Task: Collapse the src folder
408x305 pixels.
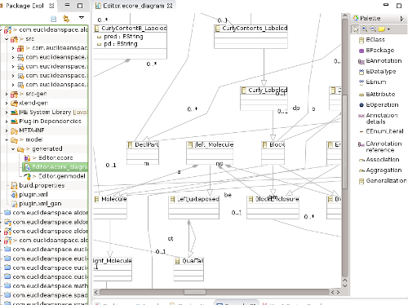Action: (7, 39)
